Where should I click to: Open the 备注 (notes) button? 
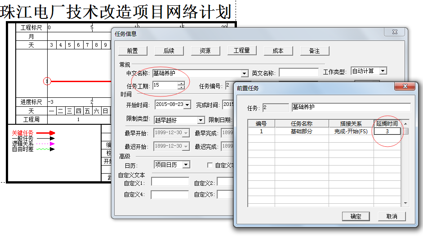pyautogui.click(x=314, y=51)
